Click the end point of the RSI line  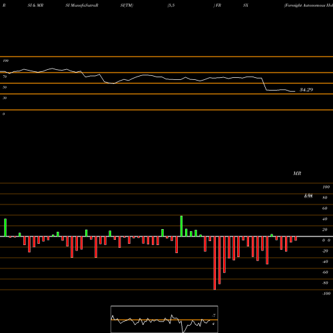pyautogui.click(x=295, y=91)
